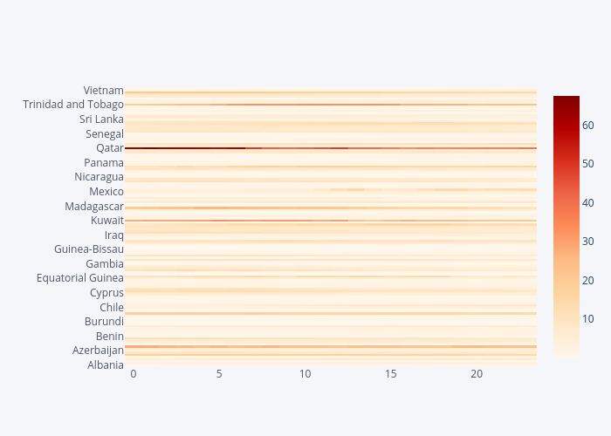
Task: Click the Vietnam axis label
Action: [x=103, y=90]
